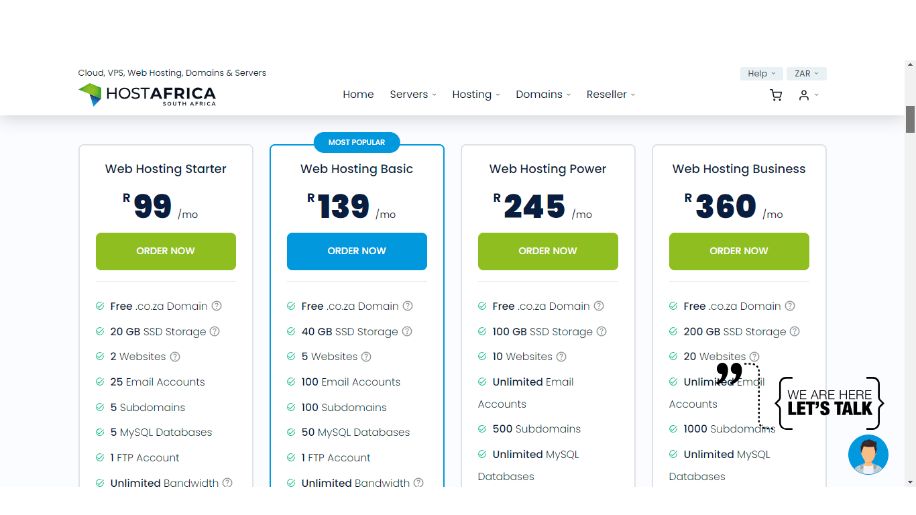Image resolution: width=916 pixels, height=515 pixels.
Task: Show help for Power Free .co.za Domain
Action: (599, 306)
